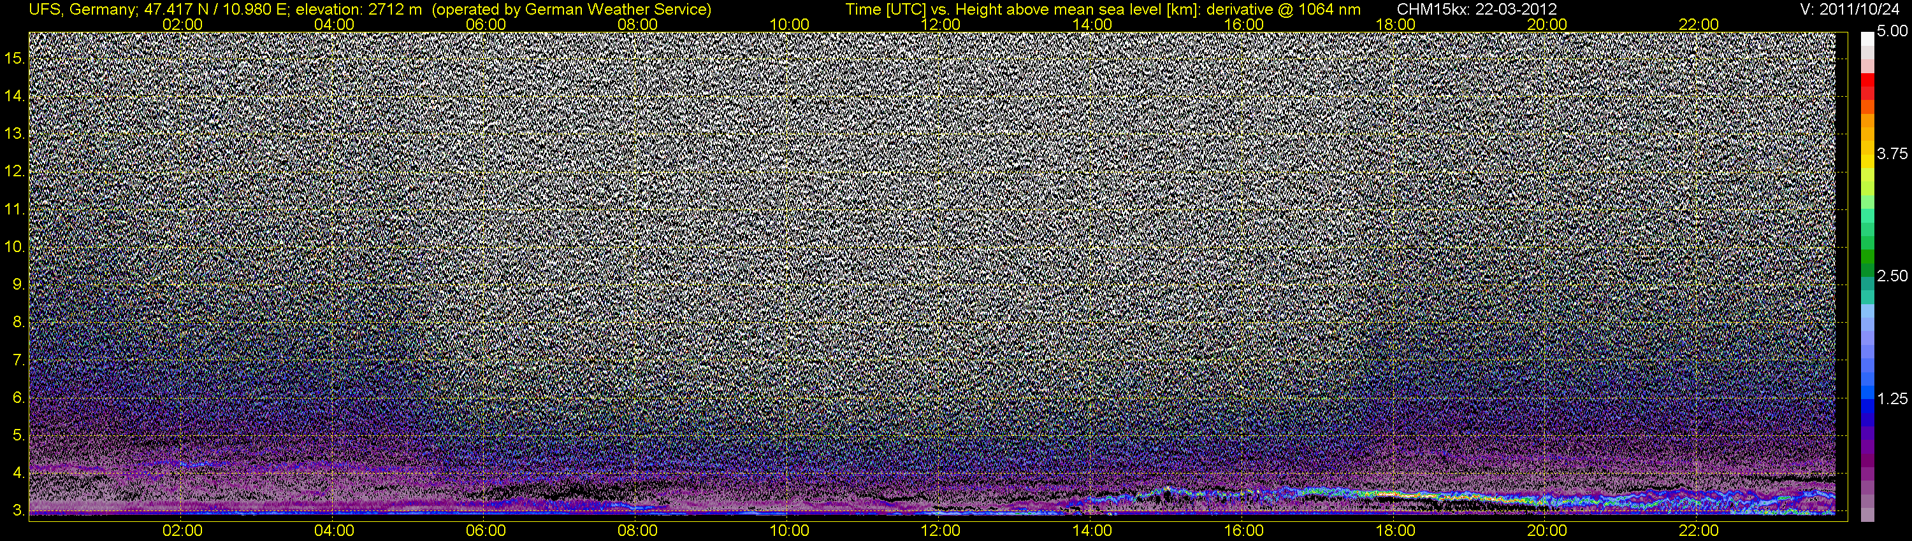Click the '22:00' label on the top time axis
The height and width of the screenshot is (541, 1912).
(1699, 24)
